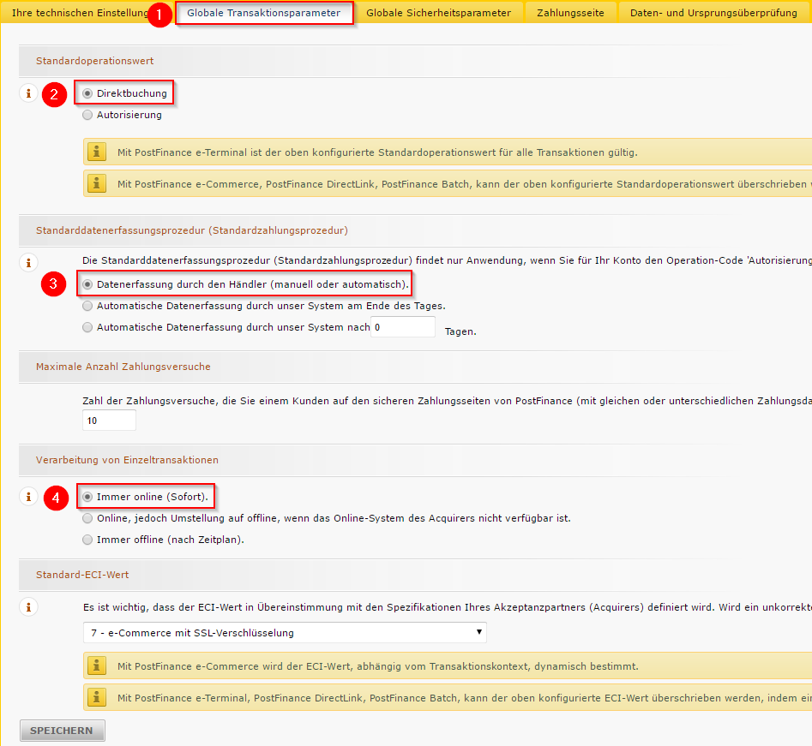
Task: Switch to Globale Sicherheitsparameter tab
Action: pyautogui.click(x=439, y=13)
